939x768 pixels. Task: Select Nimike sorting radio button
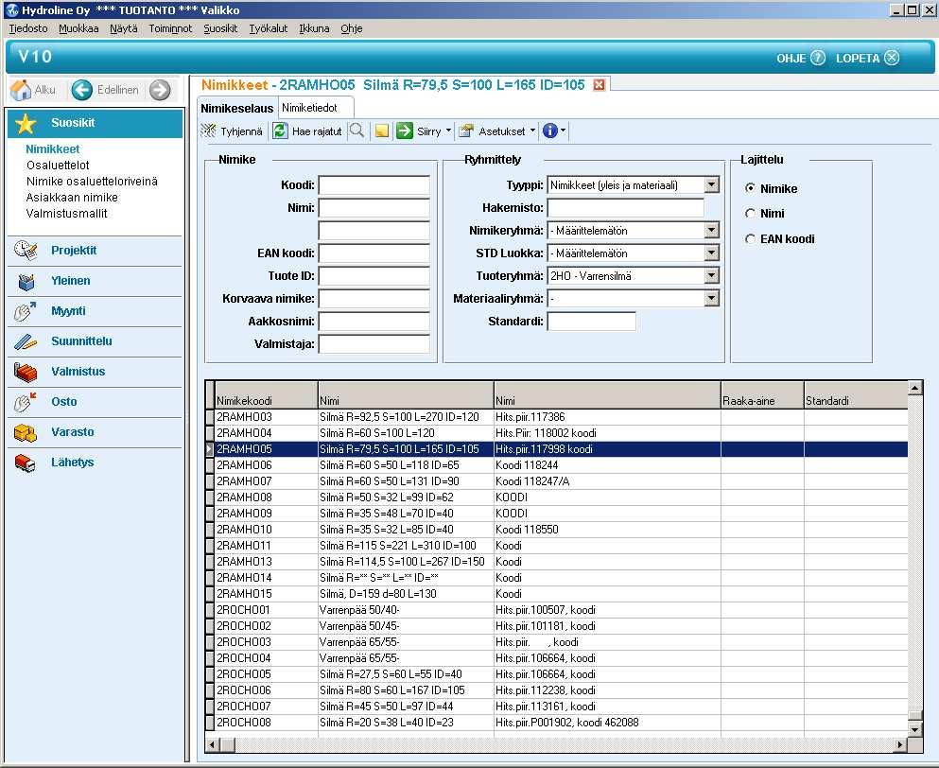750,188
